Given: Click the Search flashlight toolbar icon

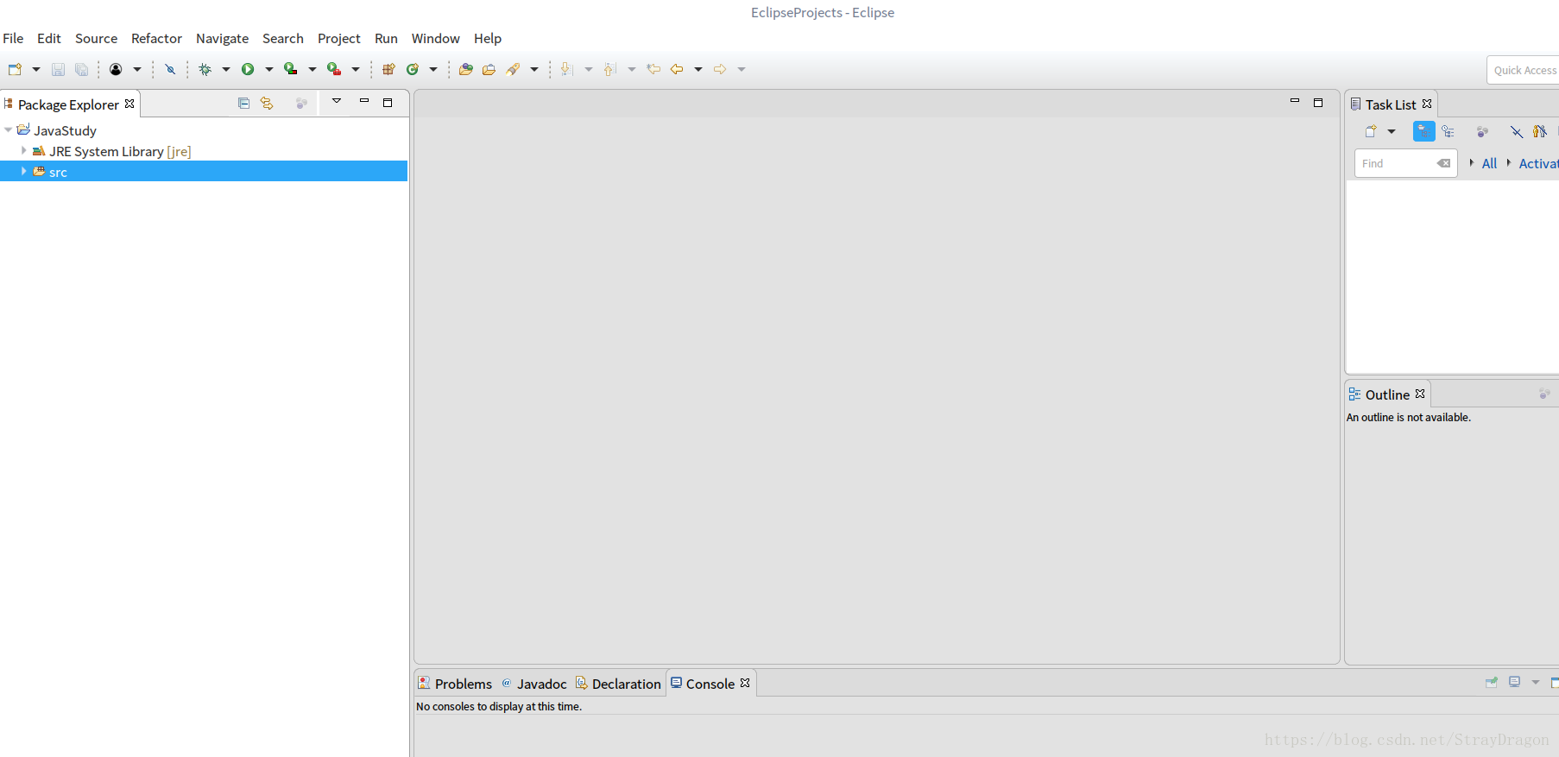Looking at the screenshot, I should click(x=513, y=69).
